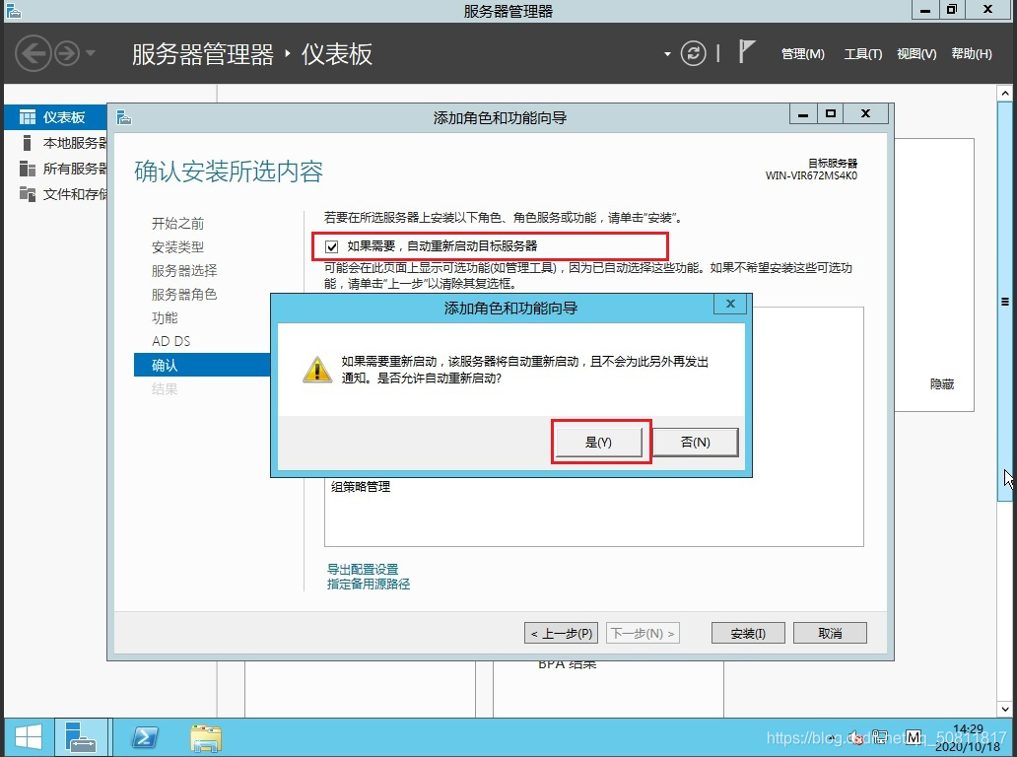Click the 隐藏 link in dashboard
The image size is (1017, 757).
(x=942, y=384)
